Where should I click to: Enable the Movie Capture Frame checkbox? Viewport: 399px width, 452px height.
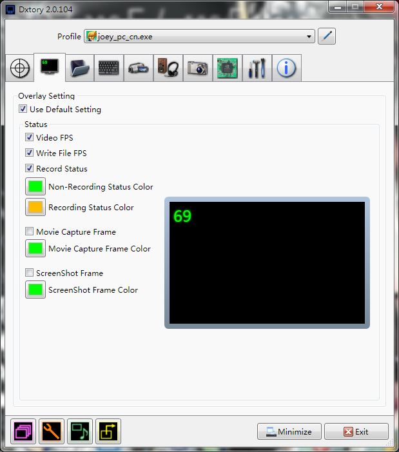click(30, 232)
